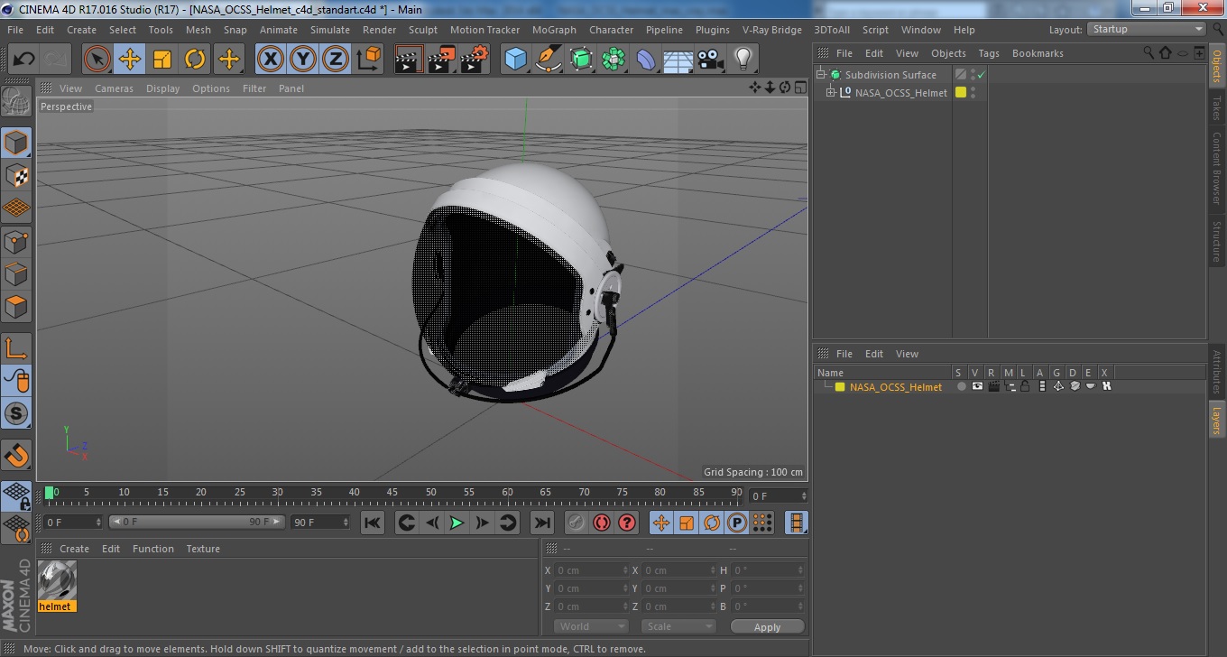Screen dimensions: 1227x657
Task: Open the Sculpt menu
Action: (x=422, y=30)
